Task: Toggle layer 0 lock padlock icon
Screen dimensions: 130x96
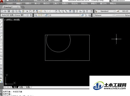Action: [46, 15]
